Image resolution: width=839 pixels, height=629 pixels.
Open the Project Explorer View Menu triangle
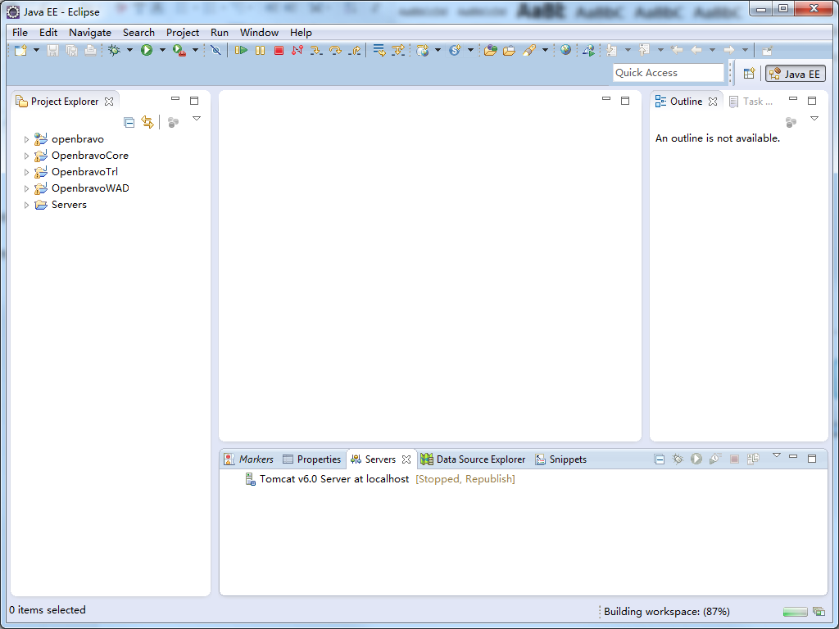[x=197, y=119]
